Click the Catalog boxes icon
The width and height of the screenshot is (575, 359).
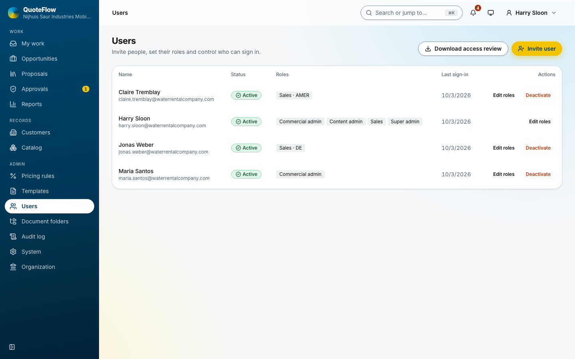point(13,148)
